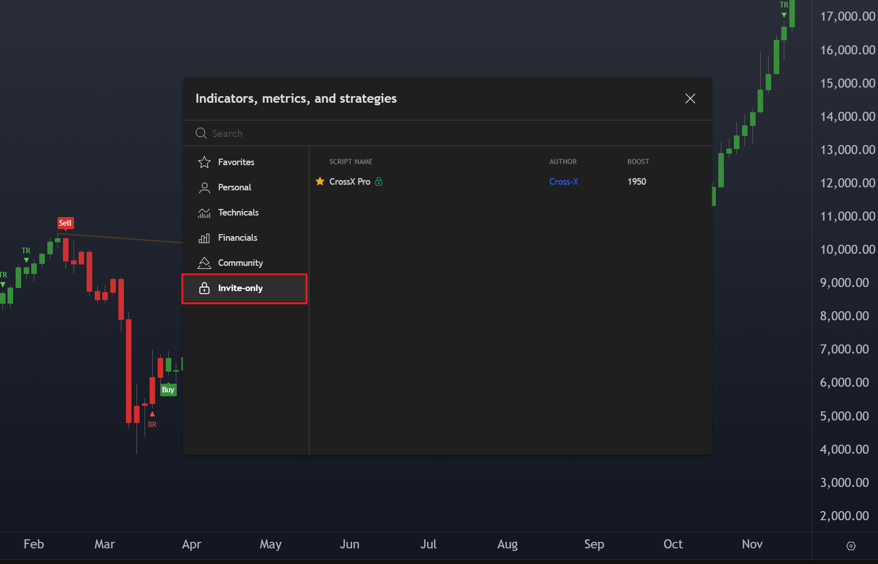The image size is (878, 564).
Task: Click the green lock beside CrossX Pro
Action: pyautogui.click(x=379, y=182)
